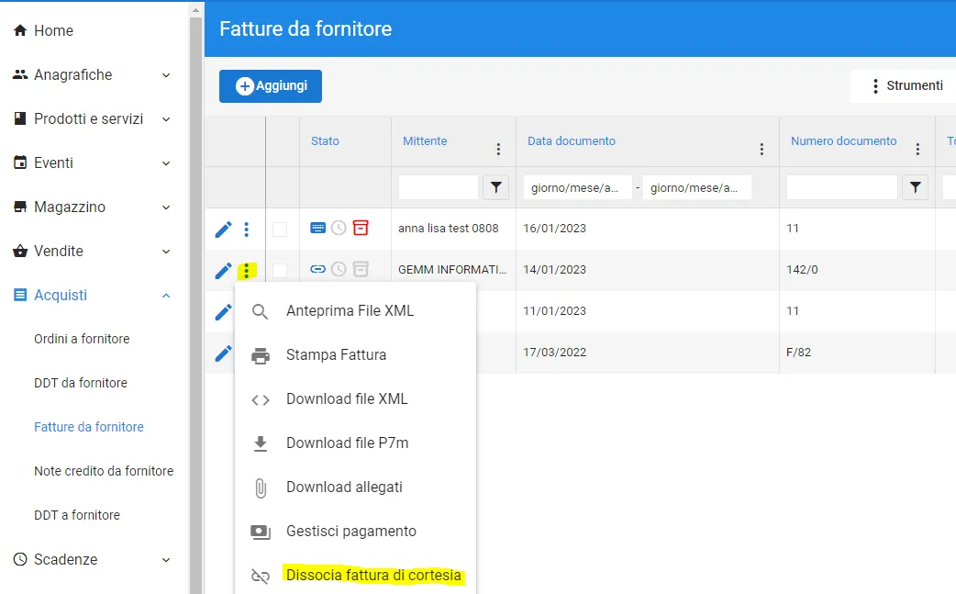Expand the Scadenze section chevron
This screenshot has height=594, width=956.
coord(166,560)
